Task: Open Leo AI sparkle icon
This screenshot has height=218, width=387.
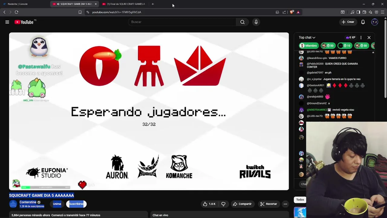Action: coord(370,12)
